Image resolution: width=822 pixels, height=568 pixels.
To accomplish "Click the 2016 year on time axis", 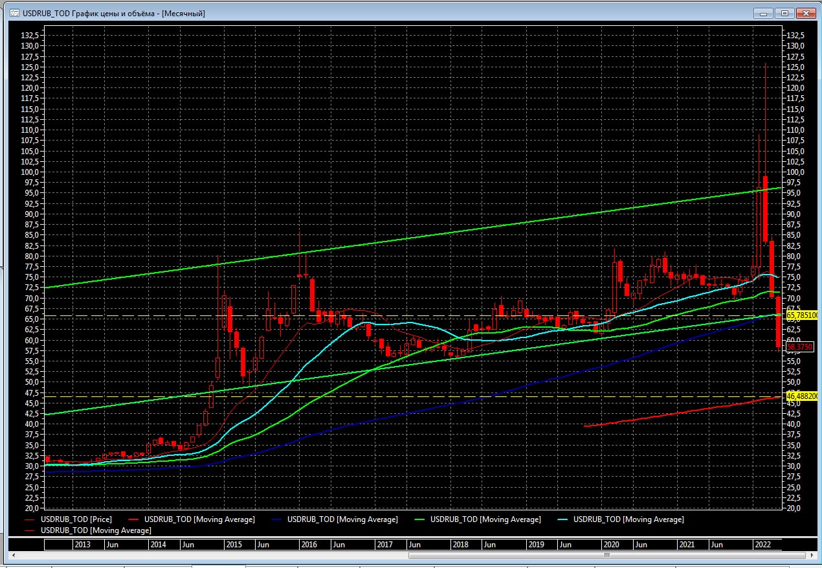I will pos(309,545).
